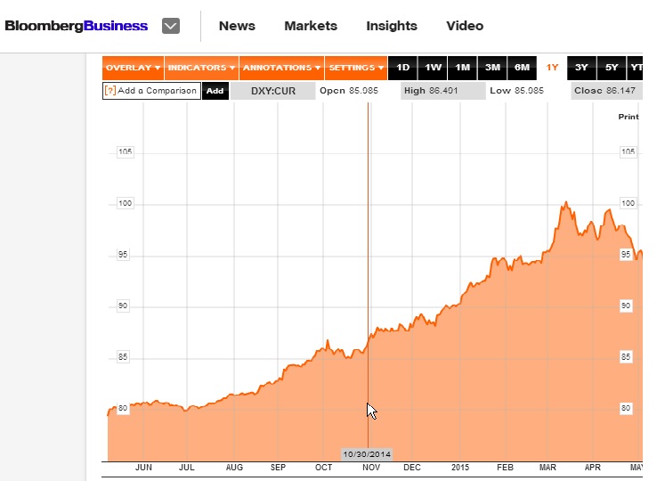
Task: Click the JUL label on x-axis
Action: pos(186,467)
